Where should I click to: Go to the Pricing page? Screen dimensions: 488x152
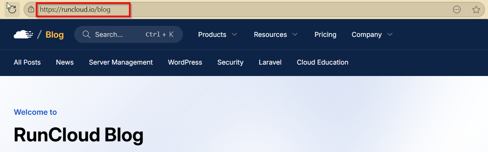(x=325, y=35)
